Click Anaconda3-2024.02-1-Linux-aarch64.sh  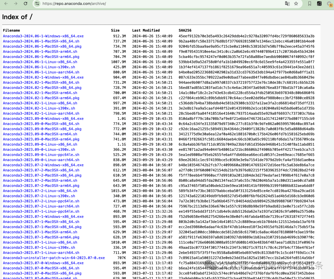pos(41,113)
